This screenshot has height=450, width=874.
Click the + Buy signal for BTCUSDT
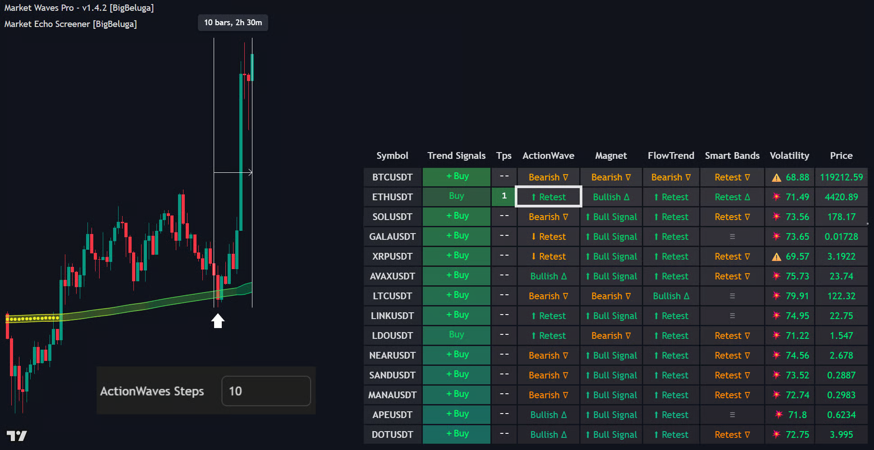pos(457,176)
